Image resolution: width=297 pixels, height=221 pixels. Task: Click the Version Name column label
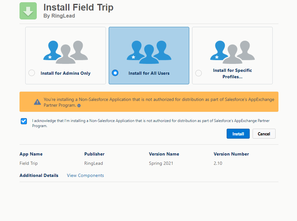pos(164,154)
